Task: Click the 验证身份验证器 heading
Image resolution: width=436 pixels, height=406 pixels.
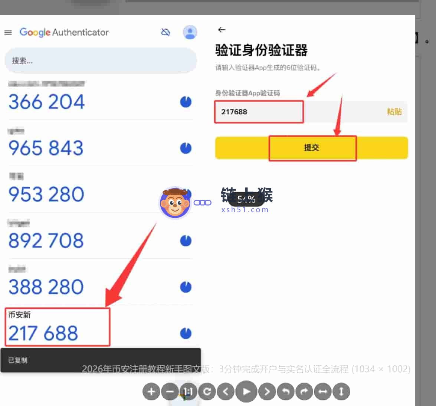Action: (x=261, y=50)
